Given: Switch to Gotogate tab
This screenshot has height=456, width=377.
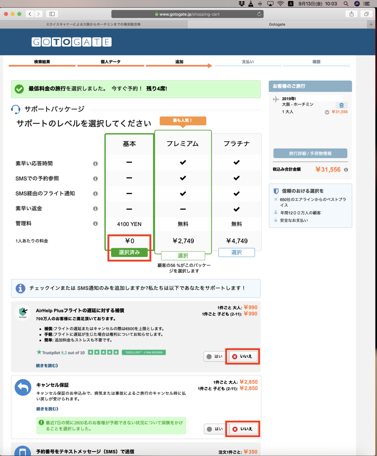Looking at the screenshot, I should pyautogui.click(x=277, y=24).
